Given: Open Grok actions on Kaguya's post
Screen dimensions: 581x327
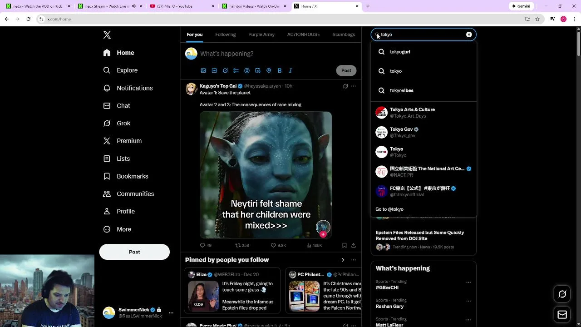Looking at the screenshot, I should pyautogui.click(x=345, y=86).
